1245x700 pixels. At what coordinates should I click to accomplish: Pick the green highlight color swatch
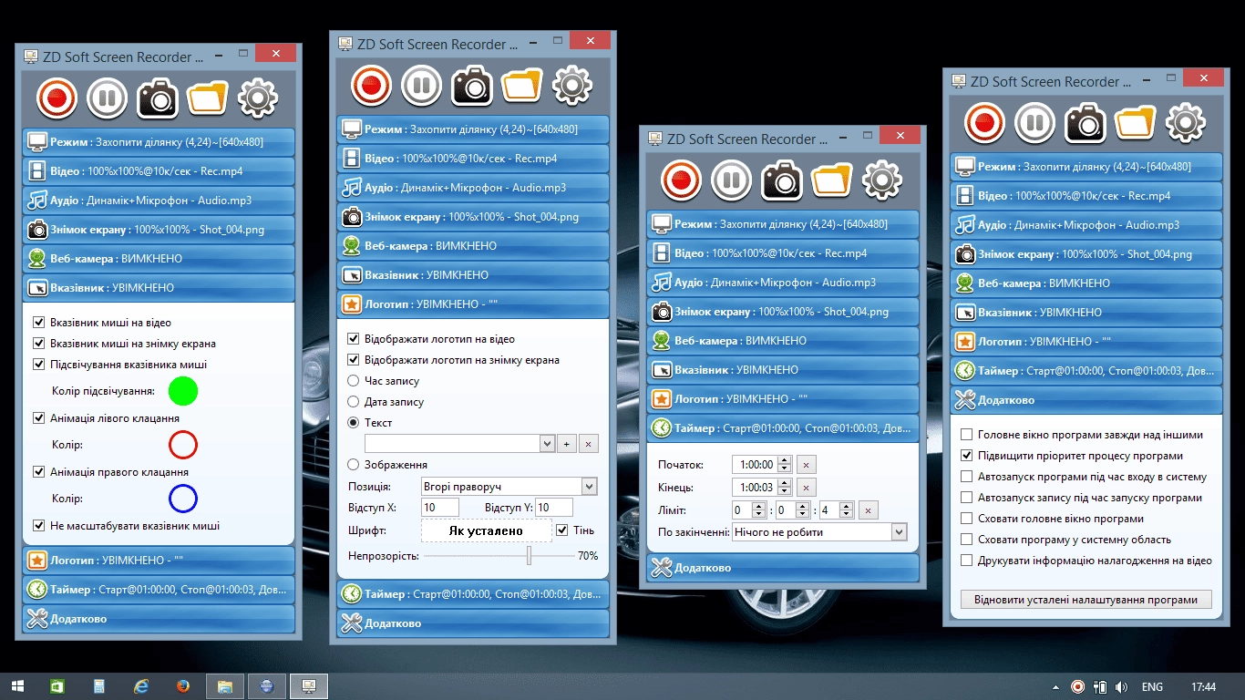[183, 391]
